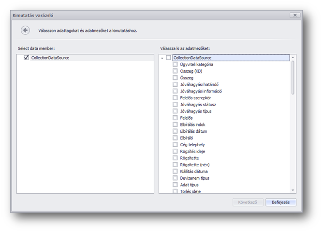Click the Befejezés button
This screenshot has height=233, width=323.
click(280, 202)
